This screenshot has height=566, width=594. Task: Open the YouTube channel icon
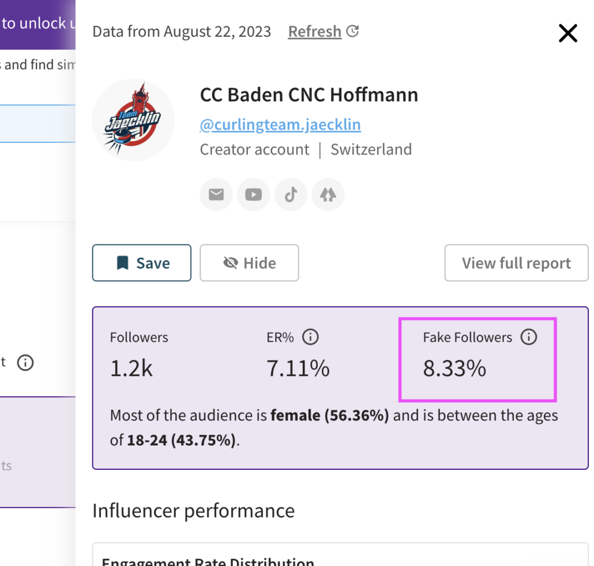[x=253, y=194]
